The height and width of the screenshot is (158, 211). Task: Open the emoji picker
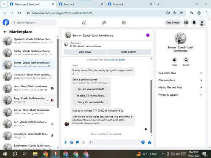coord(143,142)
